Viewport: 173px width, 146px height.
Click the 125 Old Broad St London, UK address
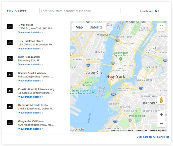pyautogui.click(x=35, y=45)
